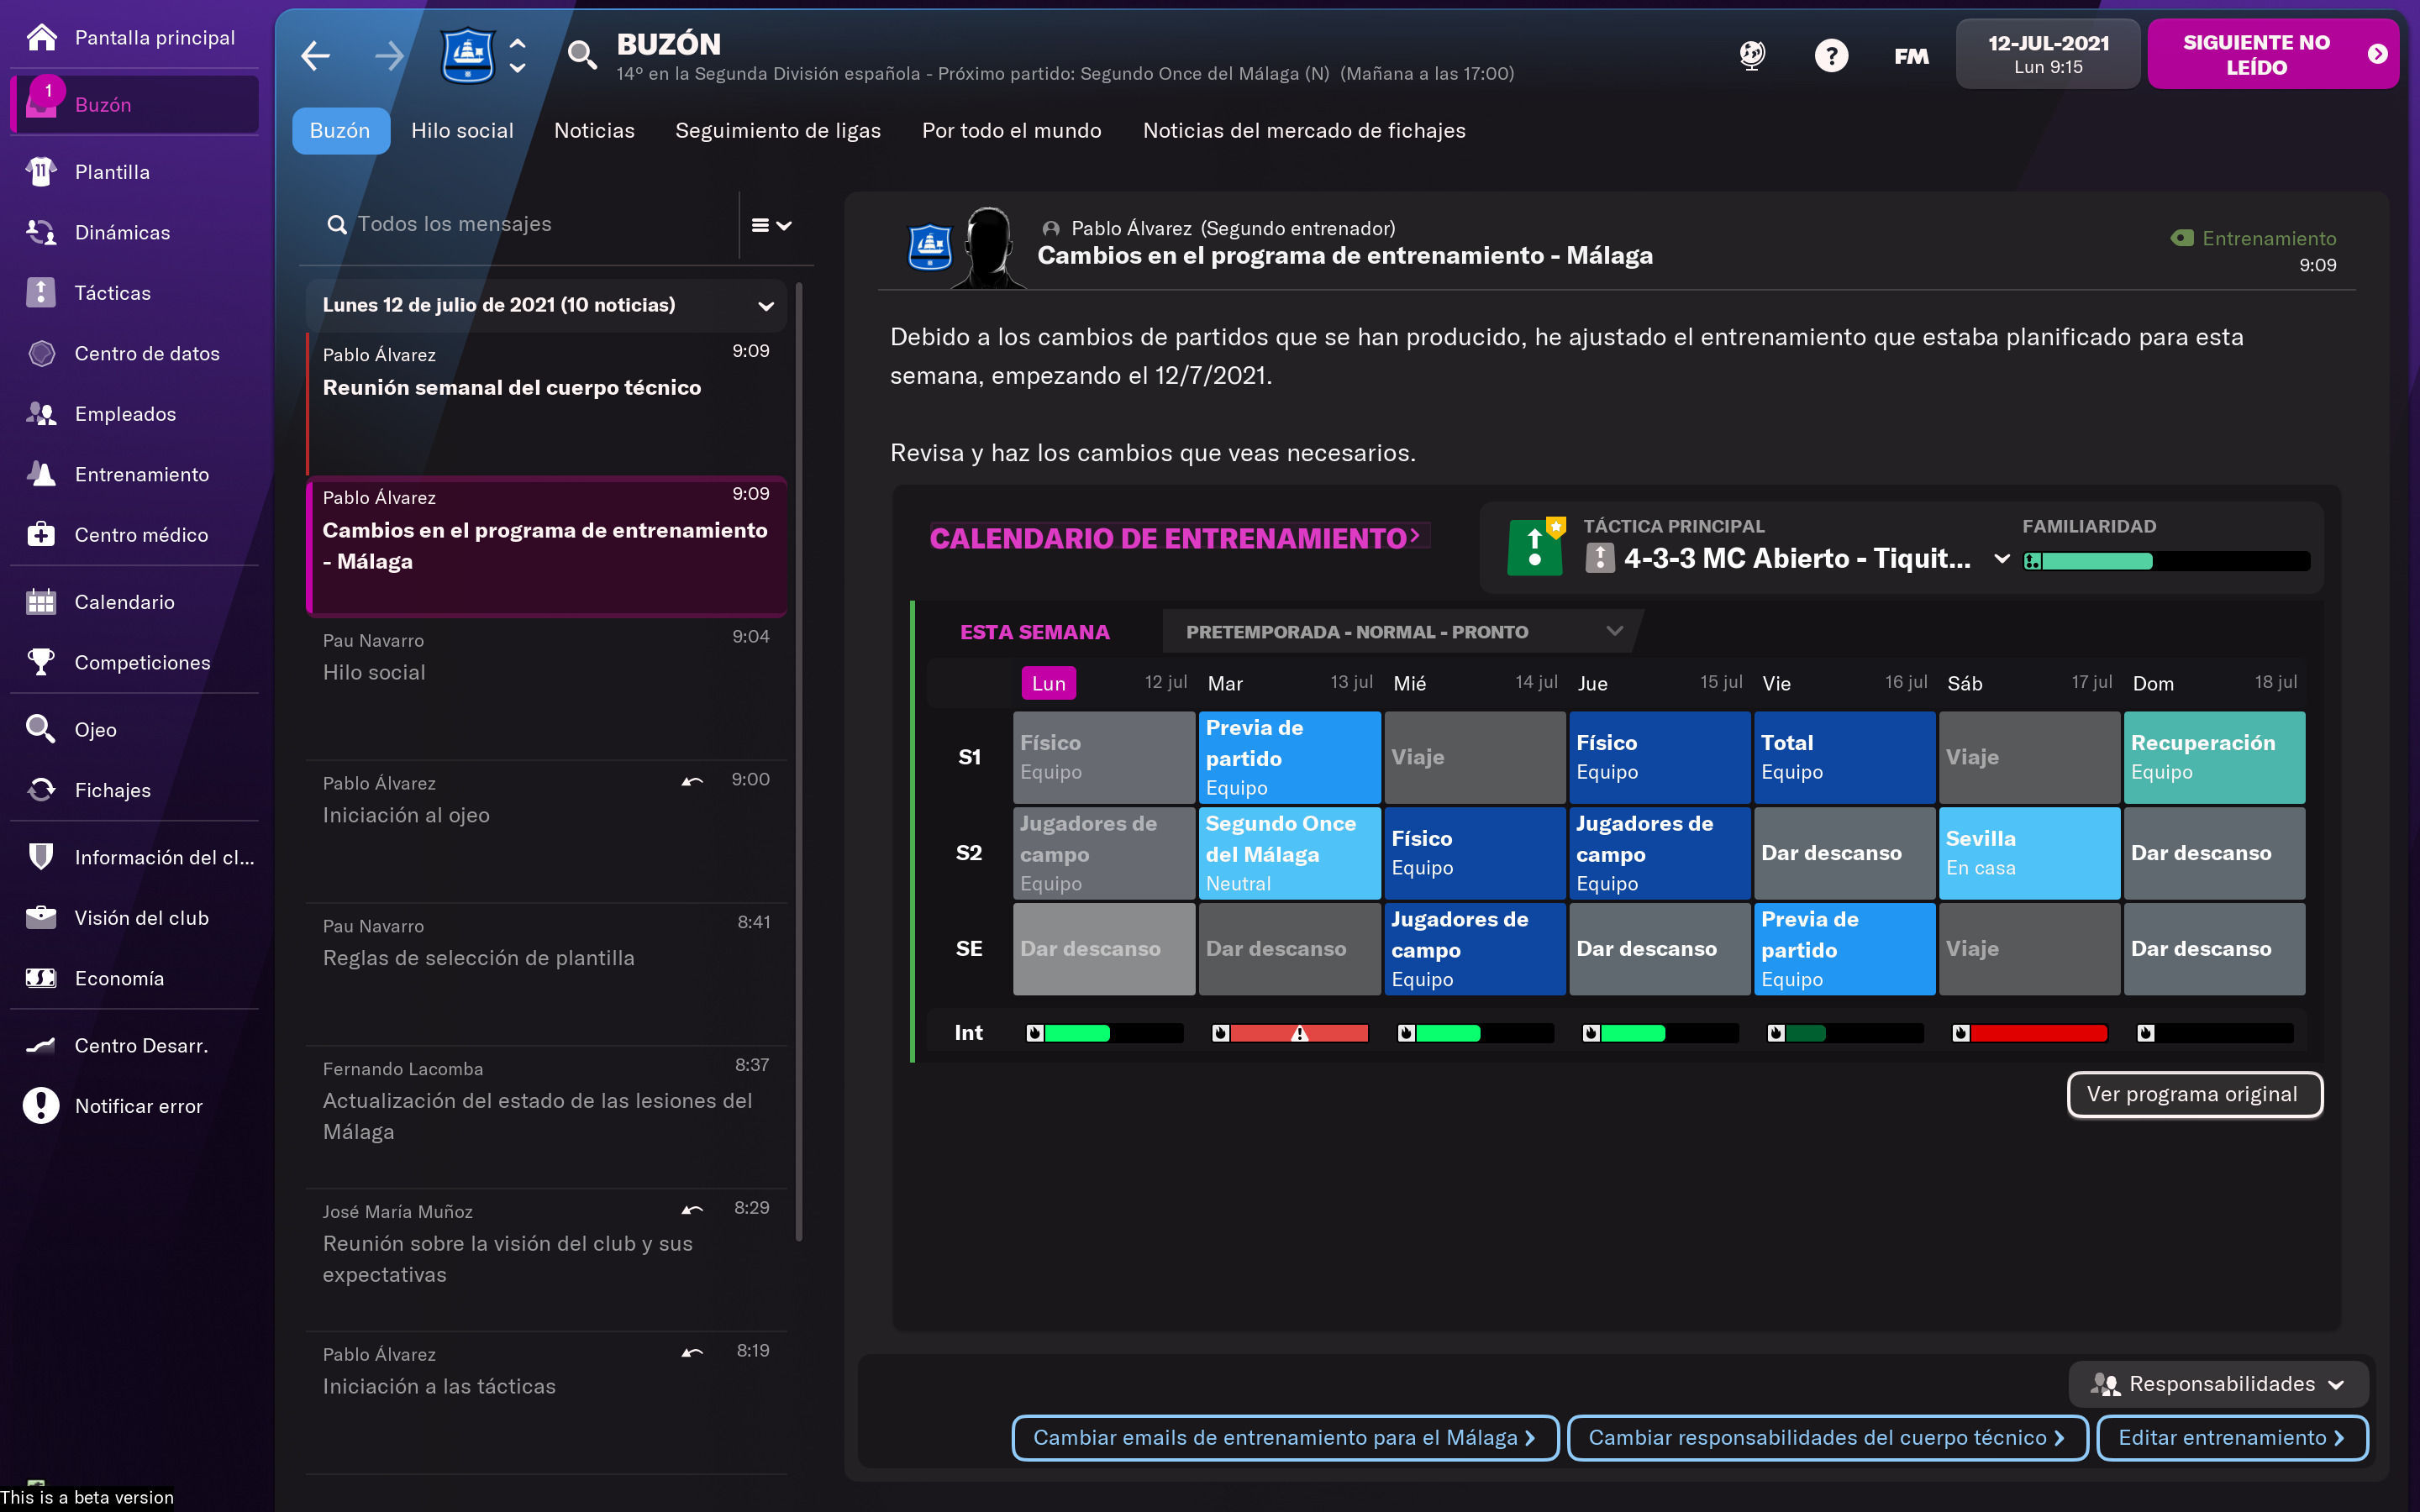
Task: Click the help question mark icon
Action: click(1830, 56)
